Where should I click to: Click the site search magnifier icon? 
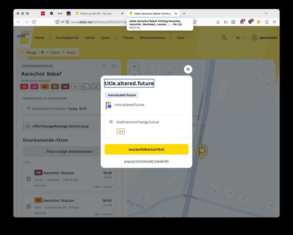pos(224,38)
